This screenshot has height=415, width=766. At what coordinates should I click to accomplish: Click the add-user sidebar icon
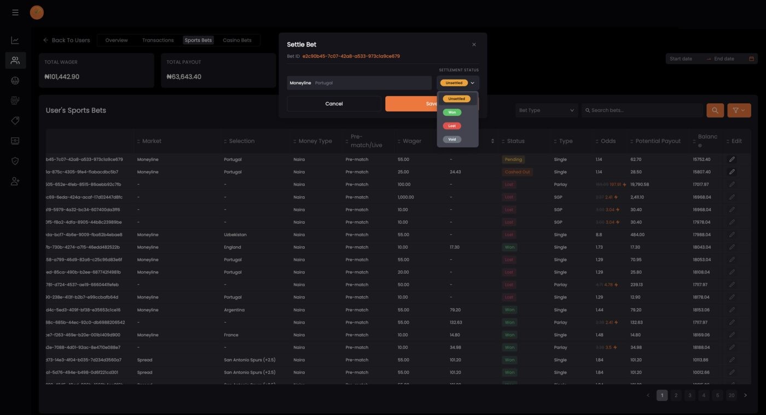point(15,181)
